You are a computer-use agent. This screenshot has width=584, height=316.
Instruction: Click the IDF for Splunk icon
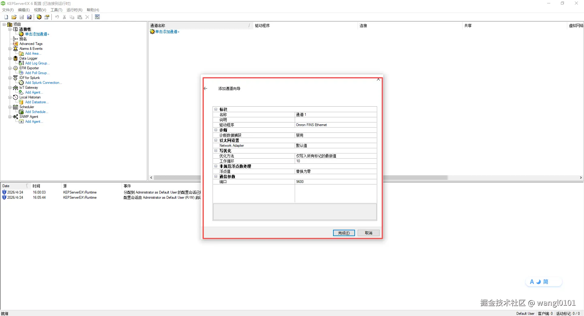pos(16,78)
